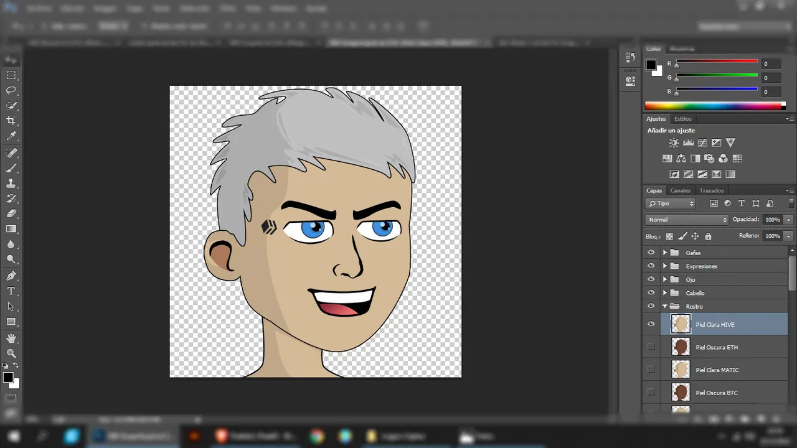Screen dimensions: 797x448
Task: Open the Ajustes panel options menu
Action: (x=790, y=119)
